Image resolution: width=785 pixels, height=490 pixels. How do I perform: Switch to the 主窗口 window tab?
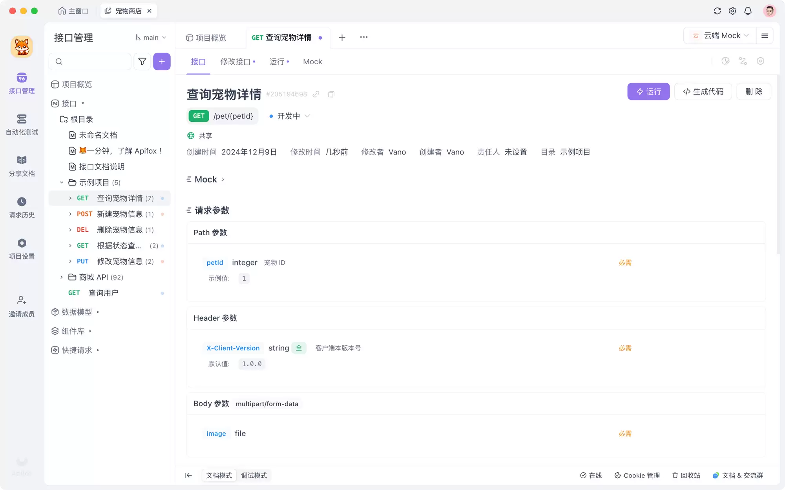73,11
